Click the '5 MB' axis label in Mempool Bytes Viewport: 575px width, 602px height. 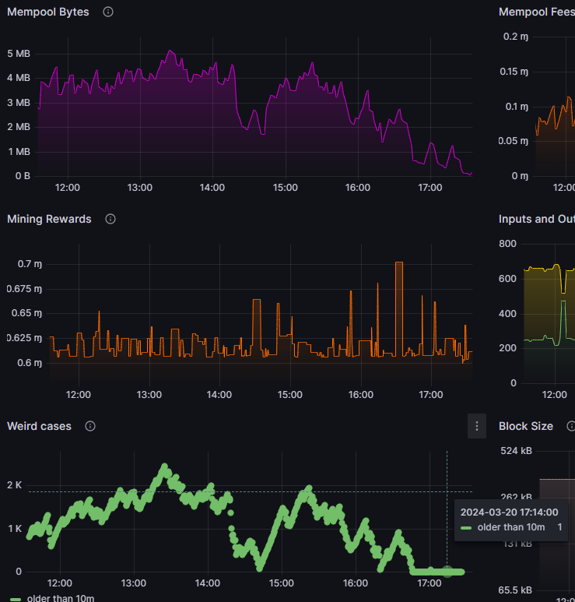pos(19,54)
